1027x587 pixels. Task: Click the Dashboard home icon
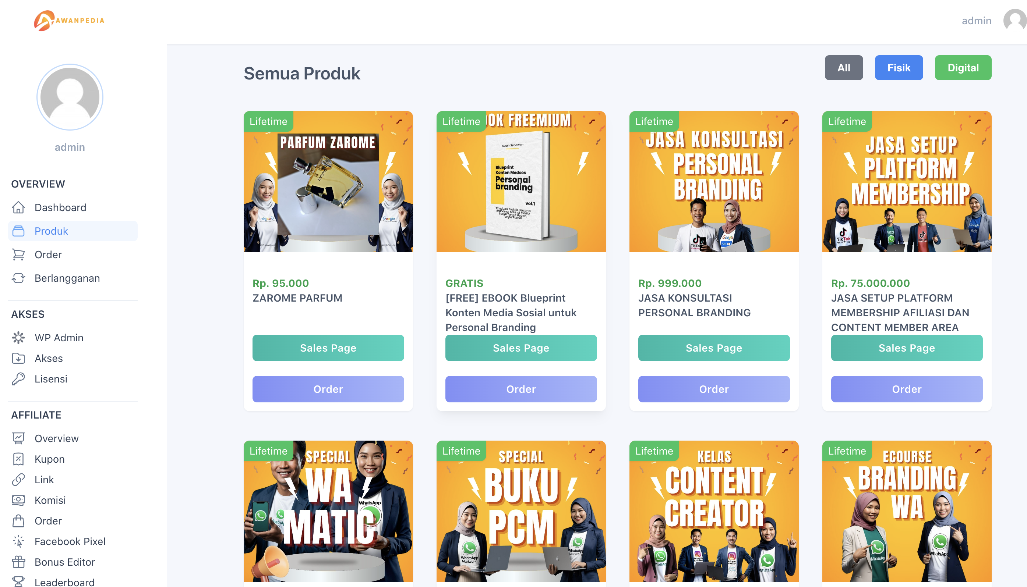[x=18, y=207]
